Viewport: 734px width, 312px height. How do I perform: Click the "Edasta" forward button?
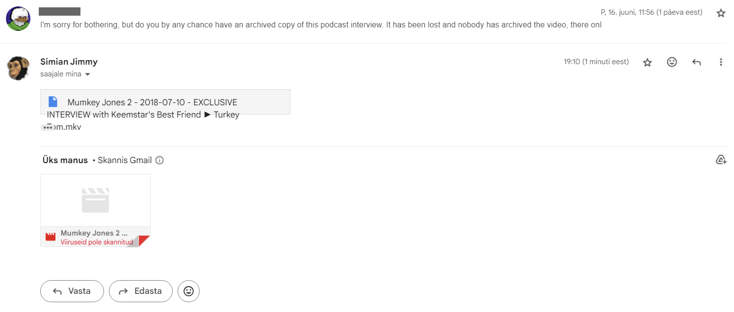(x=141, y=291)
